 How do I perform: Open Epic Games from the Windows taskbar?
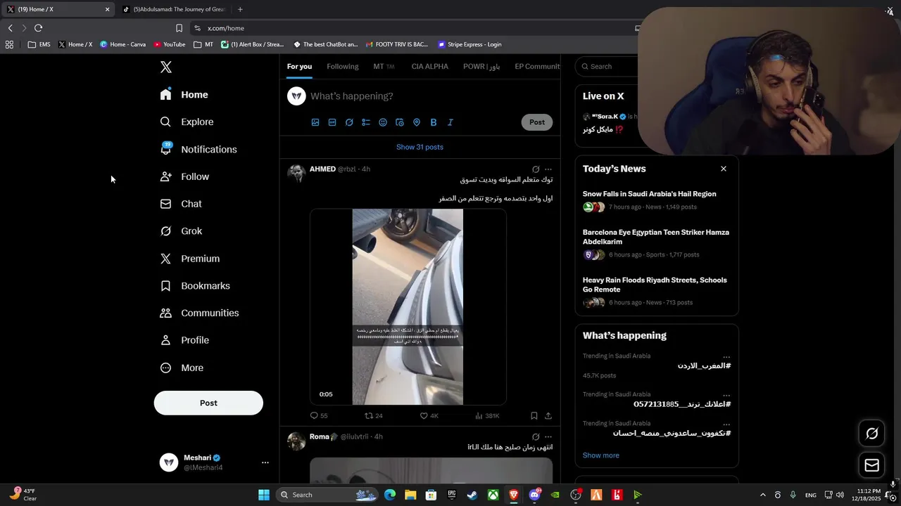452,495
